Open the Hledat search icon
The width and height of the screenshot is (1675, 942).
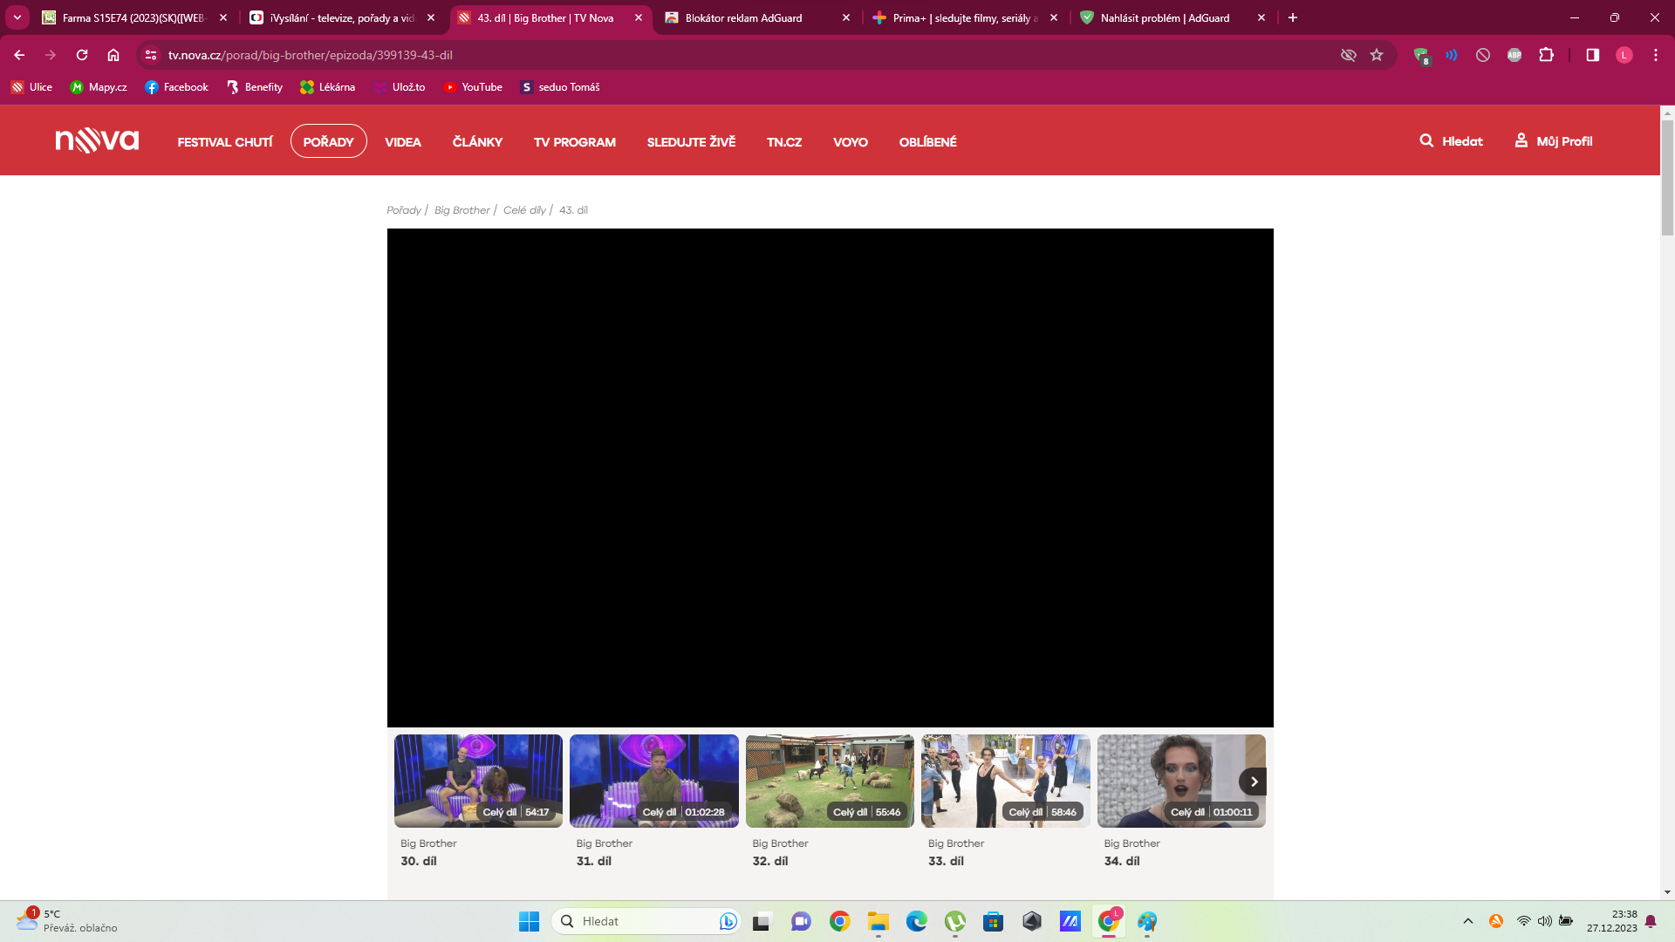point(1427,140)
